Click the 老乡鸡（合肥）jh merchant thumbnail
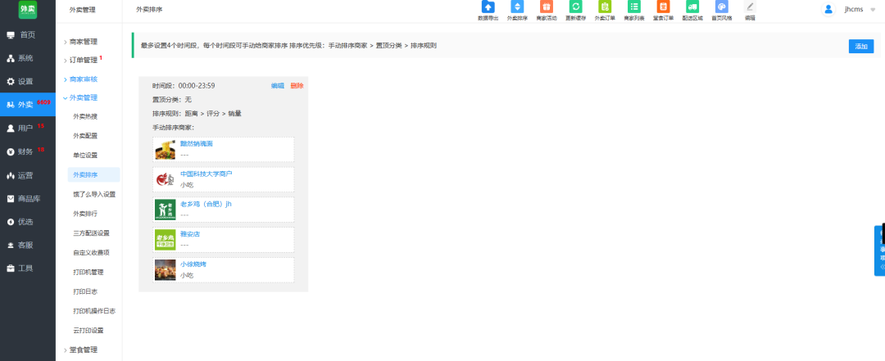 pos(165,210)
